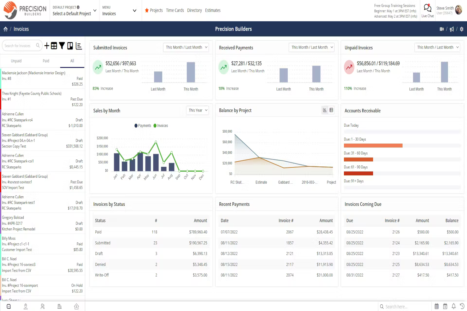Go to home via breadcrumb house icon

[5, 29]
